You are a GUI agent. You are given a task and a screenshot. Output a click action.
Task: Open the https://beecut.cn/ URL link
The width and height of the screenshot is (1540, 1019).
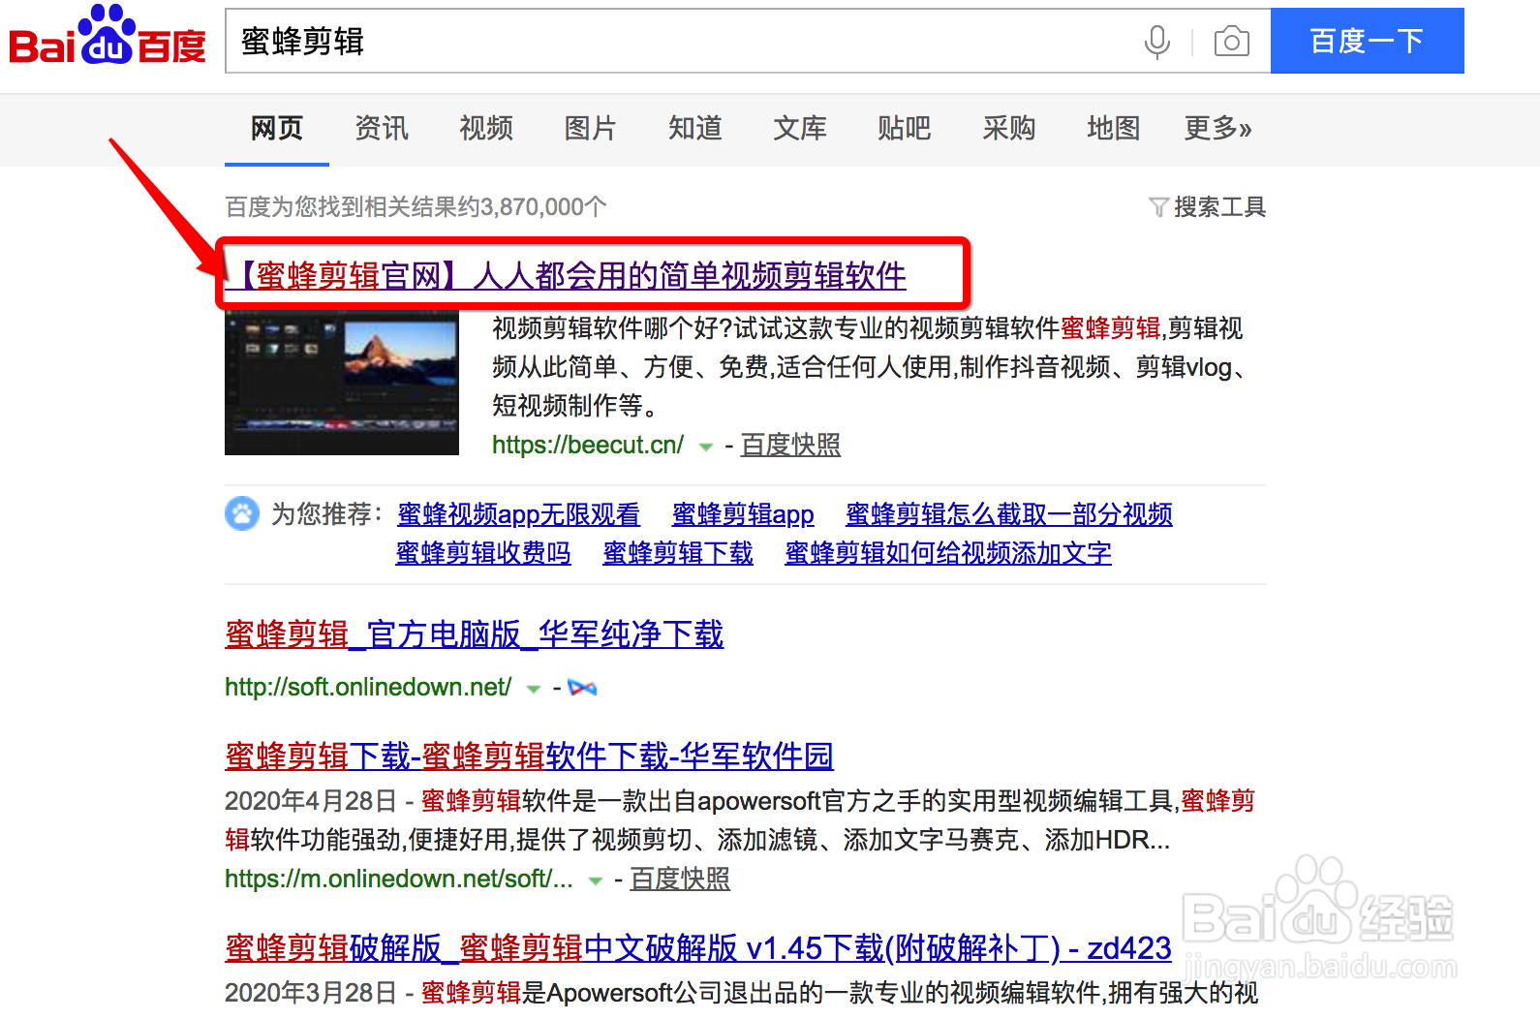[x=588, y=445]
